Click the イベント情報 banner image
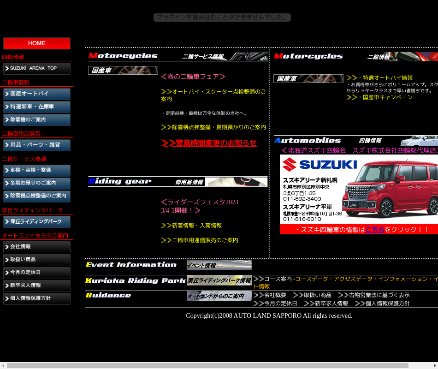Image resolution: width=438 pixels, height=369 pixels. 219,265
